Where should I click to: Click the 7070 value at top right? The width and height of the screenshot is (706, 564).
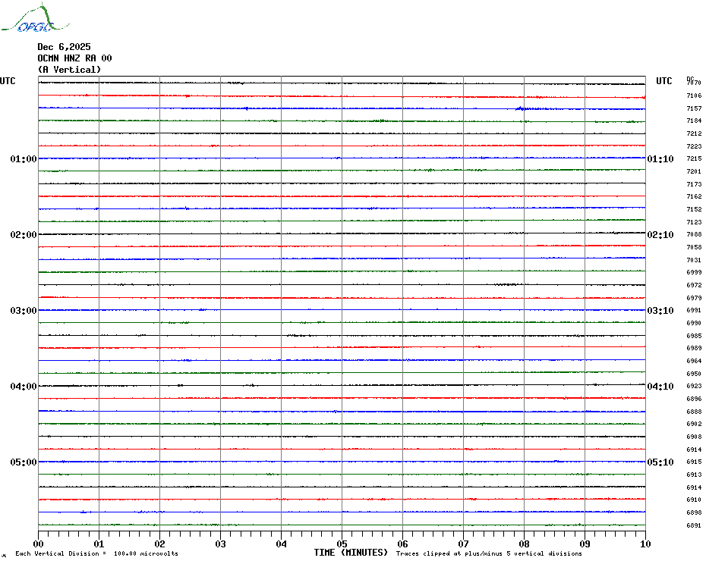pyautogui.click(x=694, y=83)
